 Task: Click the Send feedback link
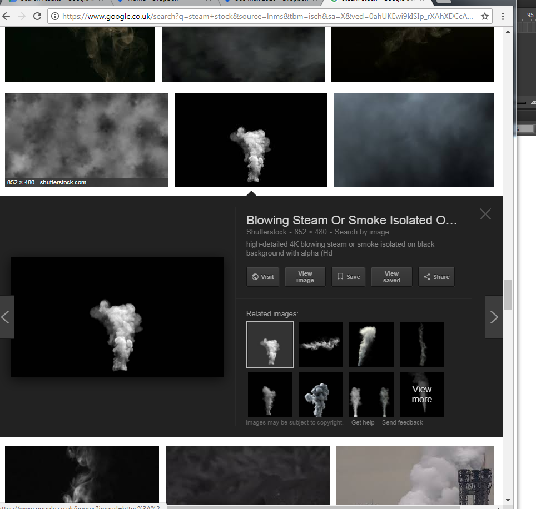tap(402, 423)
